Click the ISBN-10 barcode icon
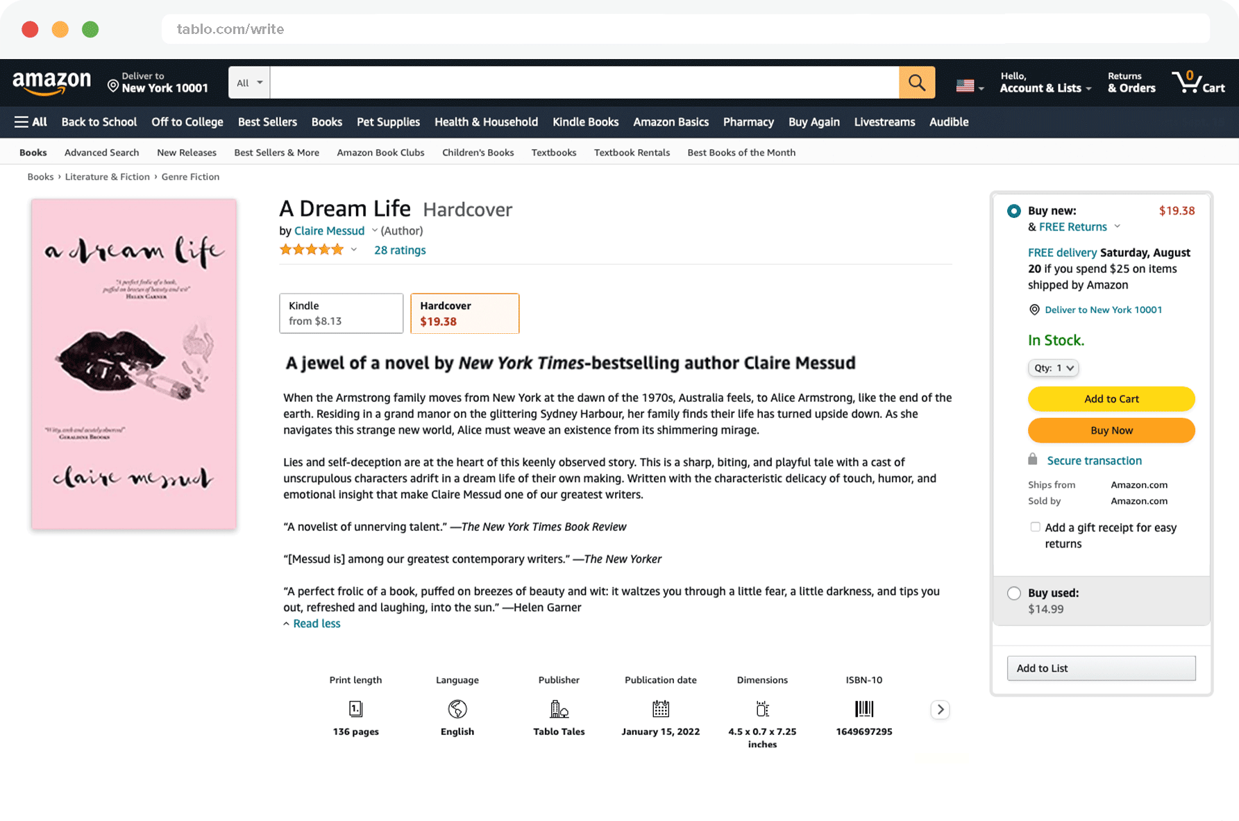The width and height of the screenshot is (1239, 821). pyautogui.click(x=864, y=709)
